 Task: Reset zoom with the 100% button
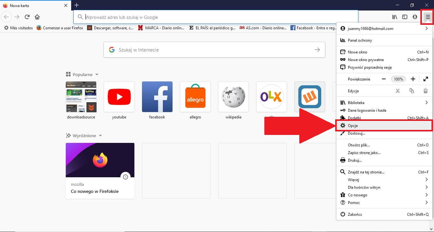tap(398, 79)
